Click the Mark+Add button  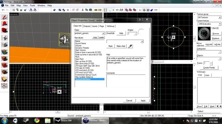[x=121, y=46]
